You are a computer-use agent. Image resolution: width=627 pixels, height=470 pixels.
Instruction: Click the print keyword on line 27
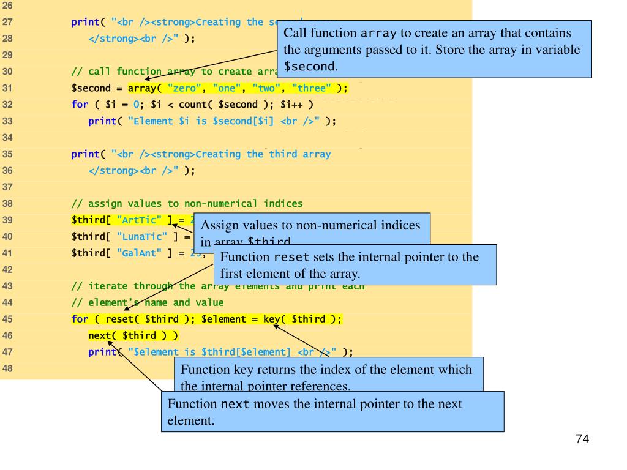tap(85, 22)
